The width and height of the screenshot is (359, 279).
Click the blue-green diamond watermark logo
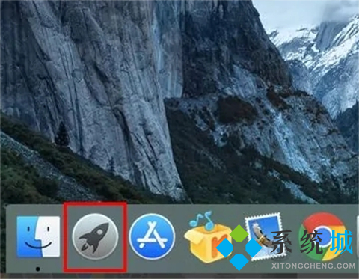pyautogui.click(x=239, y=248)
